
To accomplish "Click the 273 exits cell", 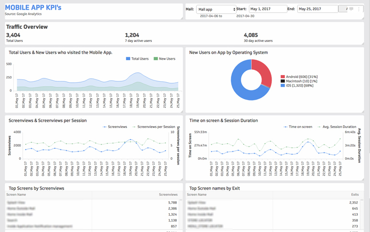I will pos(355,226).
